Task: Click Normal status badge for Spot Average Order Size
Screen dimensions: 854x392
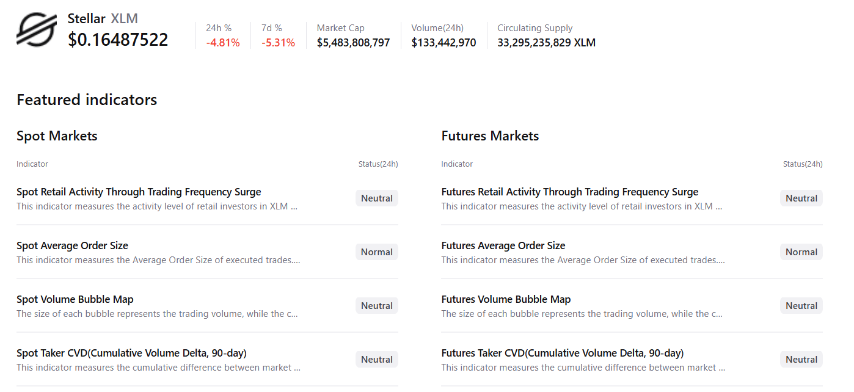Action: [376, 252]
